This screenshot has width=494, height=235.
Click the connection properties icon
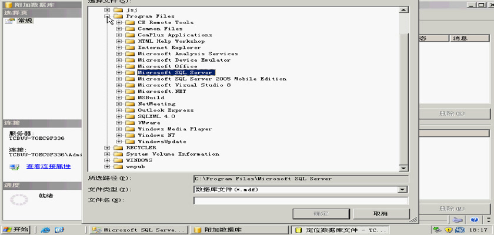coord(15,167)
